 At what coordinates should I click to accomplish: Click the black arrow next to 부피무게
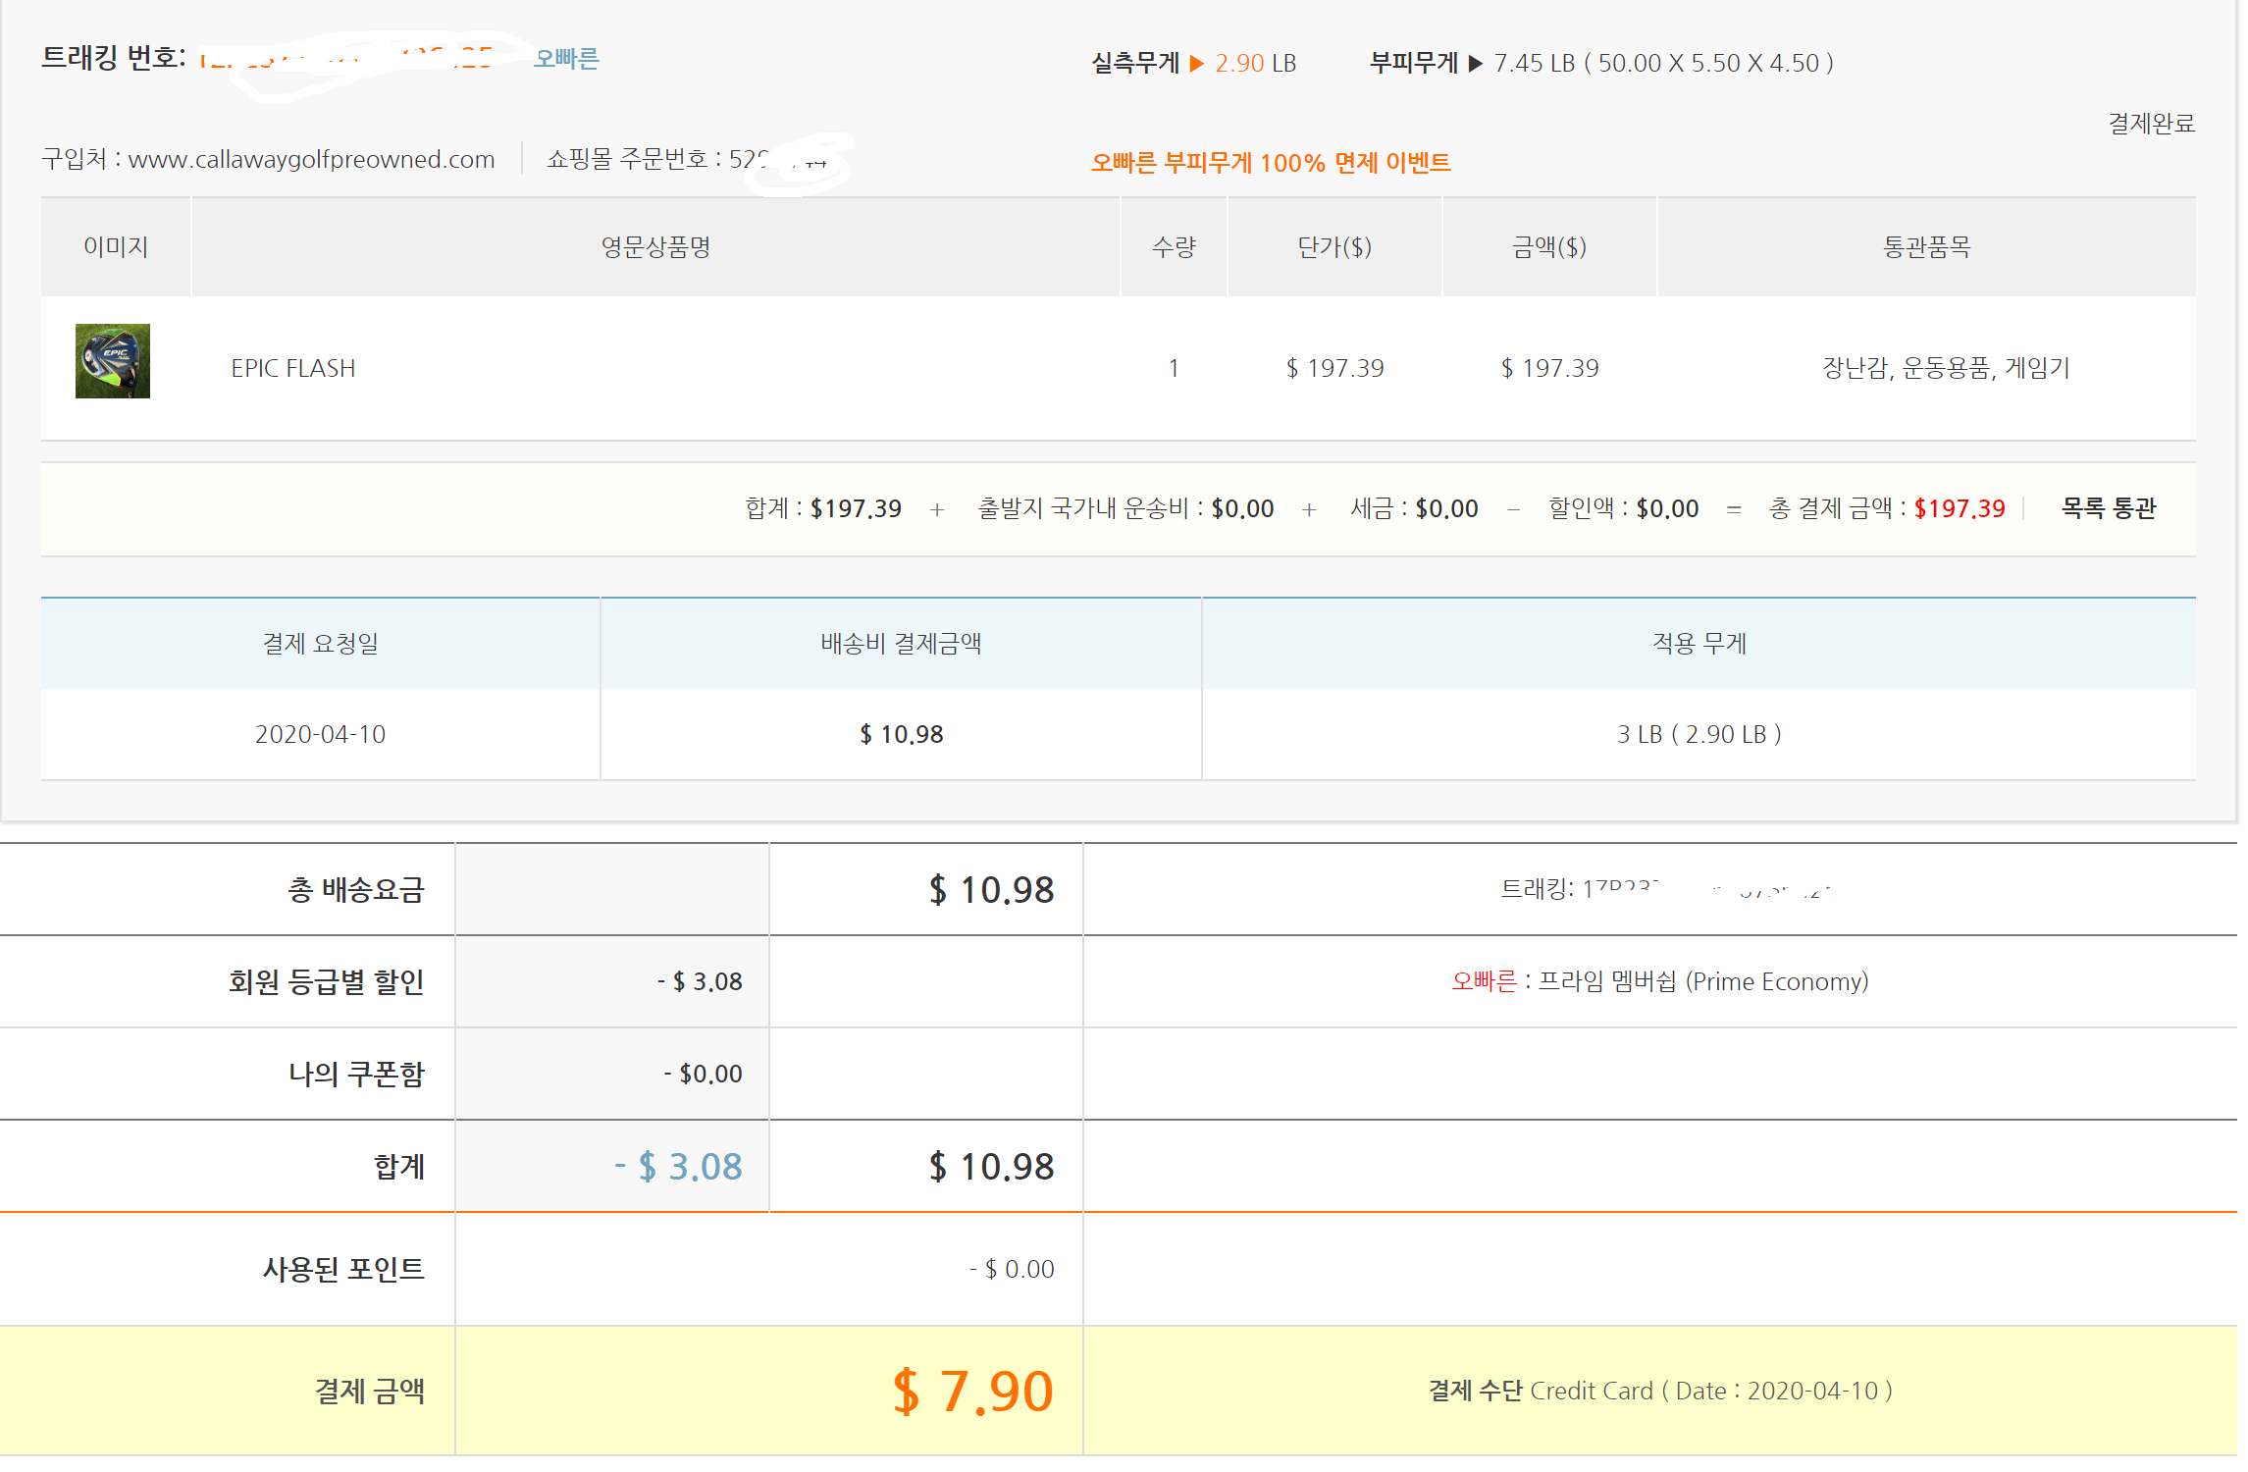click(x=1475, y=64)
